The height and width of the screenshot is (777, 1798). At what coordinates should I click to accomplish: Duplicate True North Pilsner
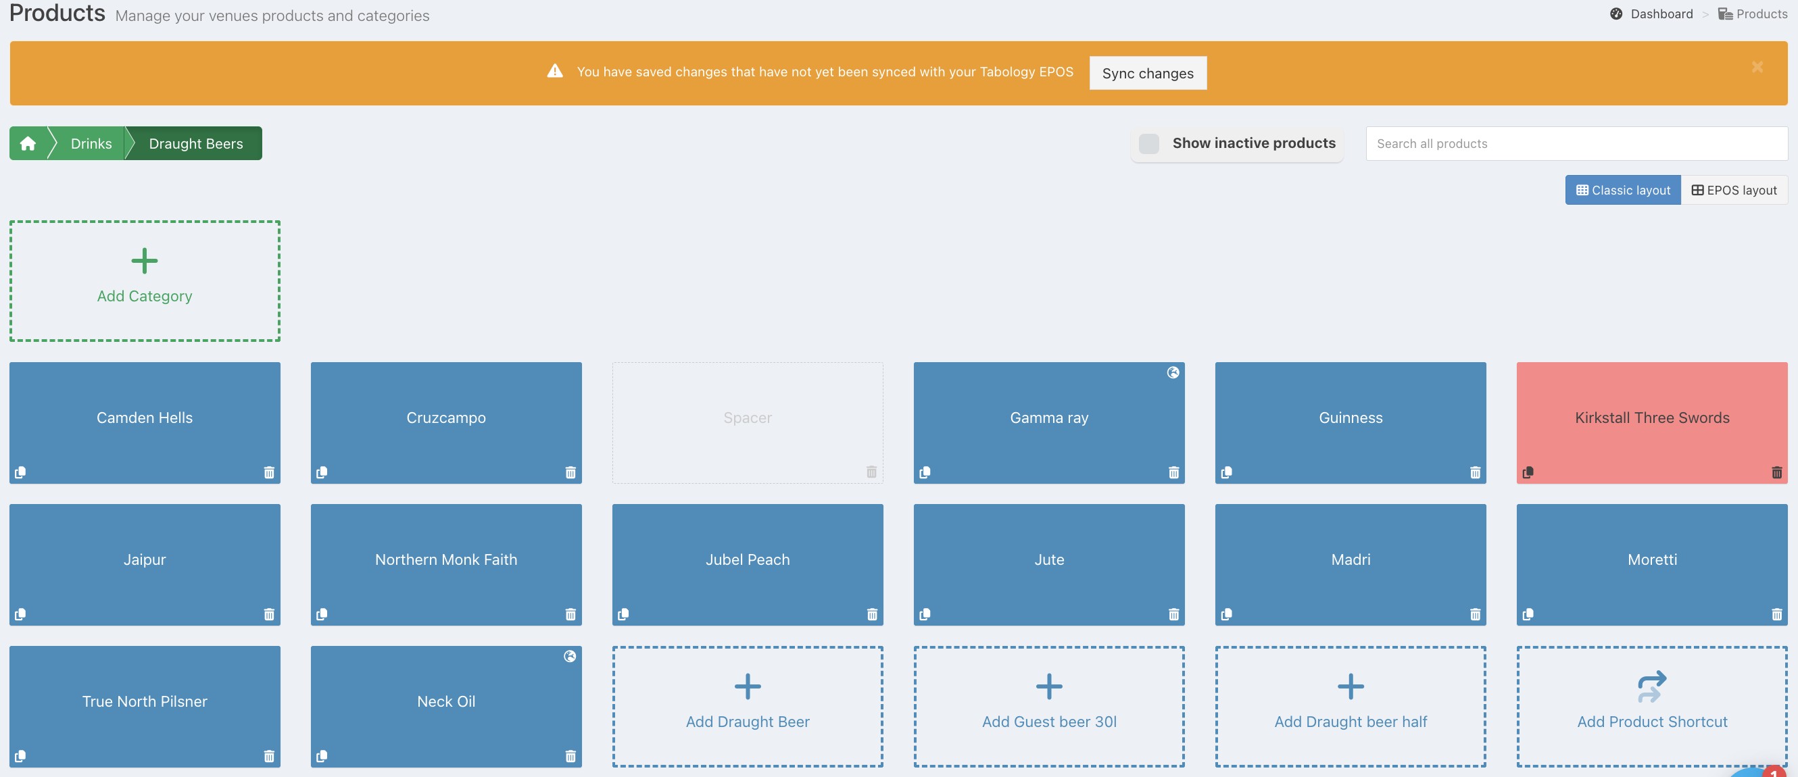(20, 756)
